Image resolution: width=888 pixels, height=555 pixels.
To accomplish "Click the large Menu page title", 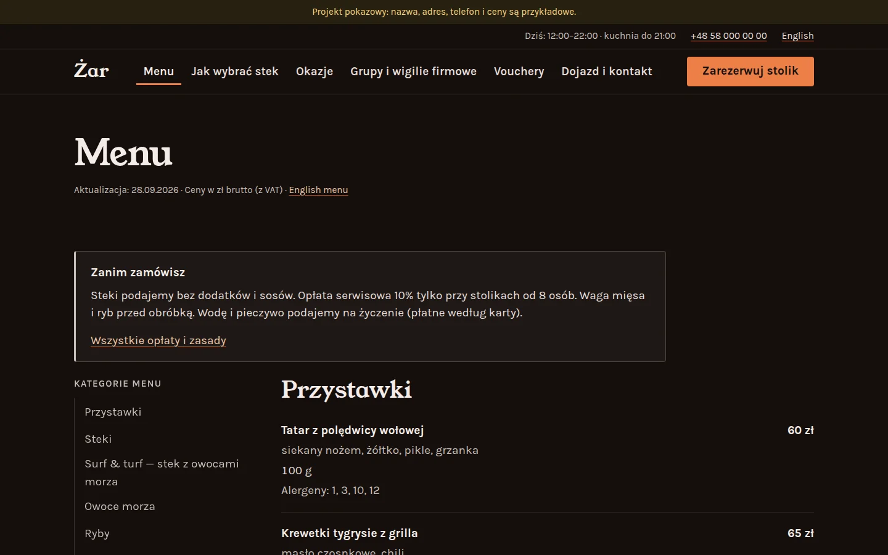I will coord(123,152).
